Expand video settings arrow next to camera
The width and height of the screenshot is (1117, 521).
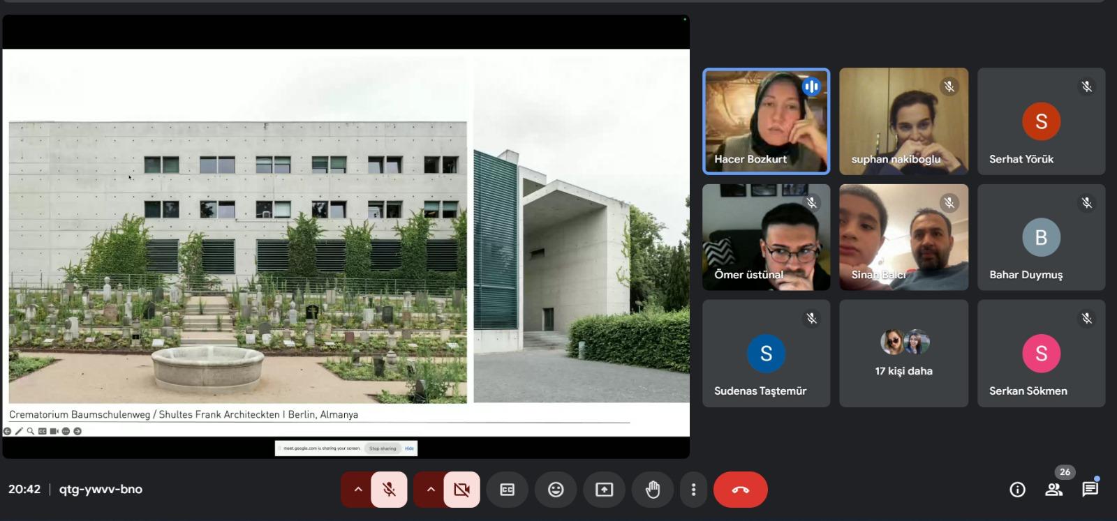[430, 490]
